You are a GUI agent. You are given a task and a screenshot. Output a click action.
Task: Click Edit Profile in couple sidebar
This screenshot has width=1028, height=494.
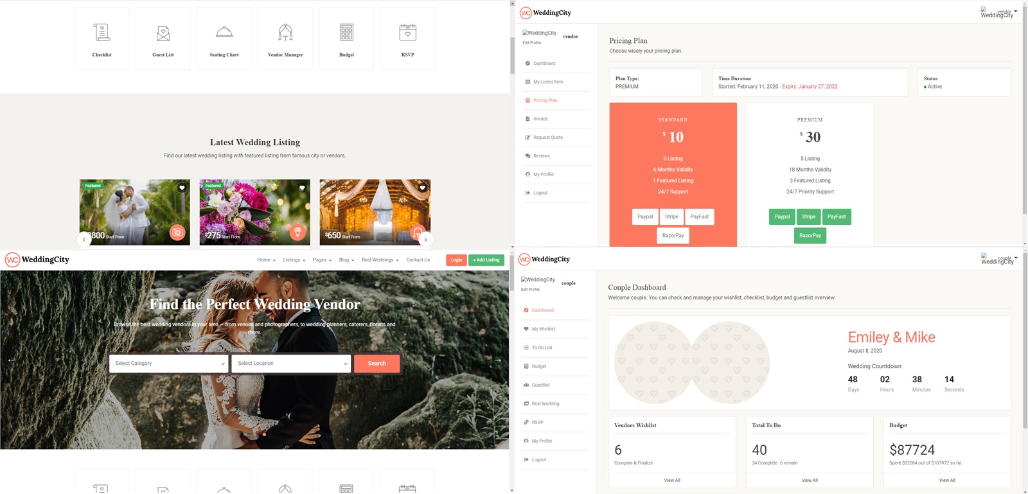click(531, 290)
